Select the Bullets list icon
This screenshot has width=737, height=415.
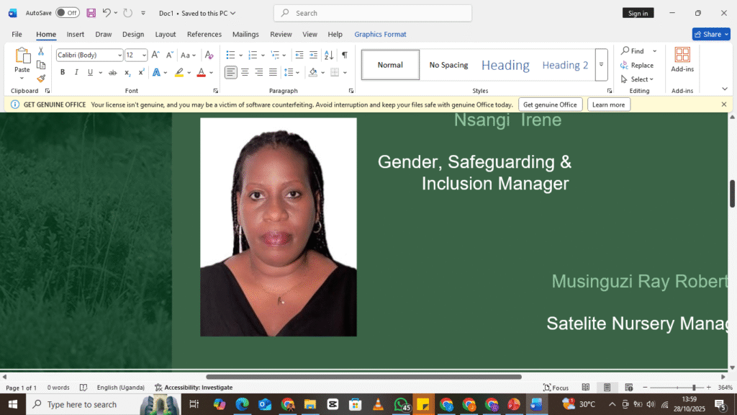(230, 55)
